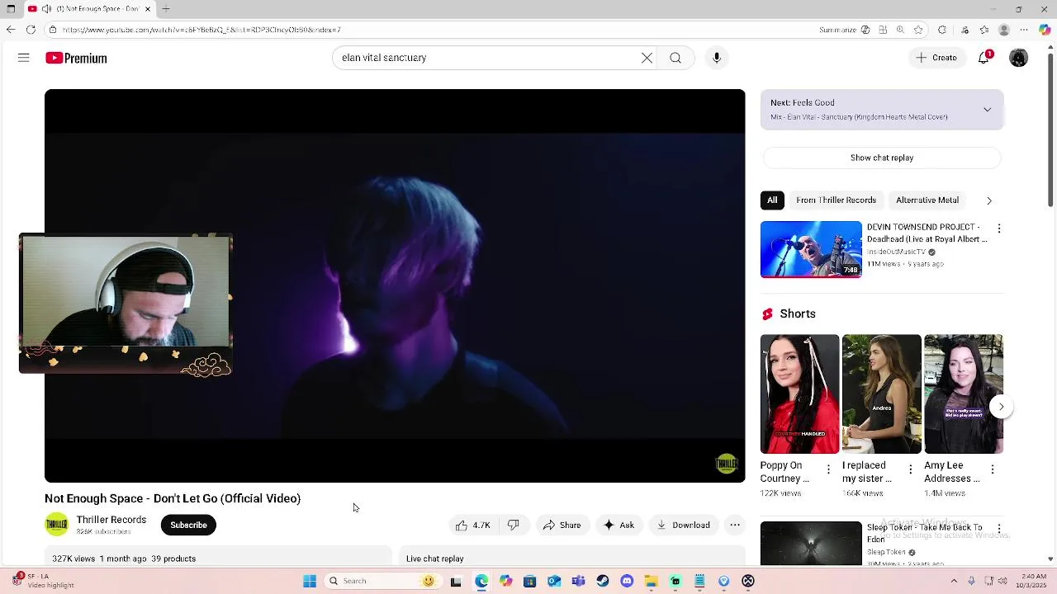The width and height of the screenshot is (1057, 594).
Task: Show more filter chips arrow
Action: (989, 200)
